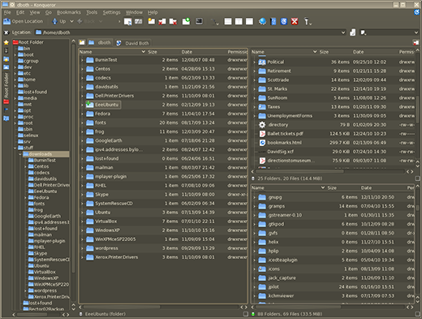Switch to the David Both tab
Image resolution: width=422 pixels, height=319 pixels.
pos(133,43)
